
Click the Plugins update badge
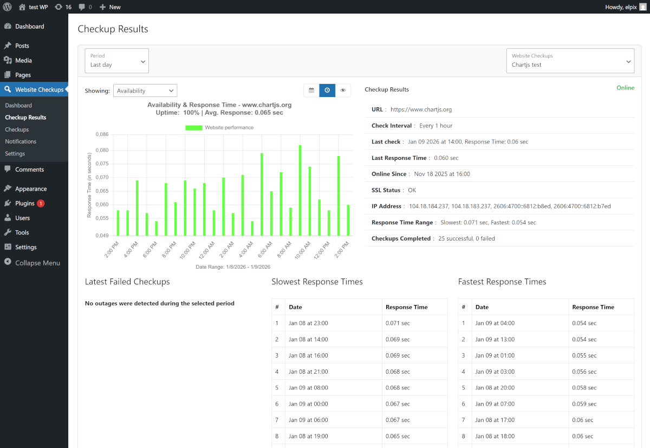41,204
